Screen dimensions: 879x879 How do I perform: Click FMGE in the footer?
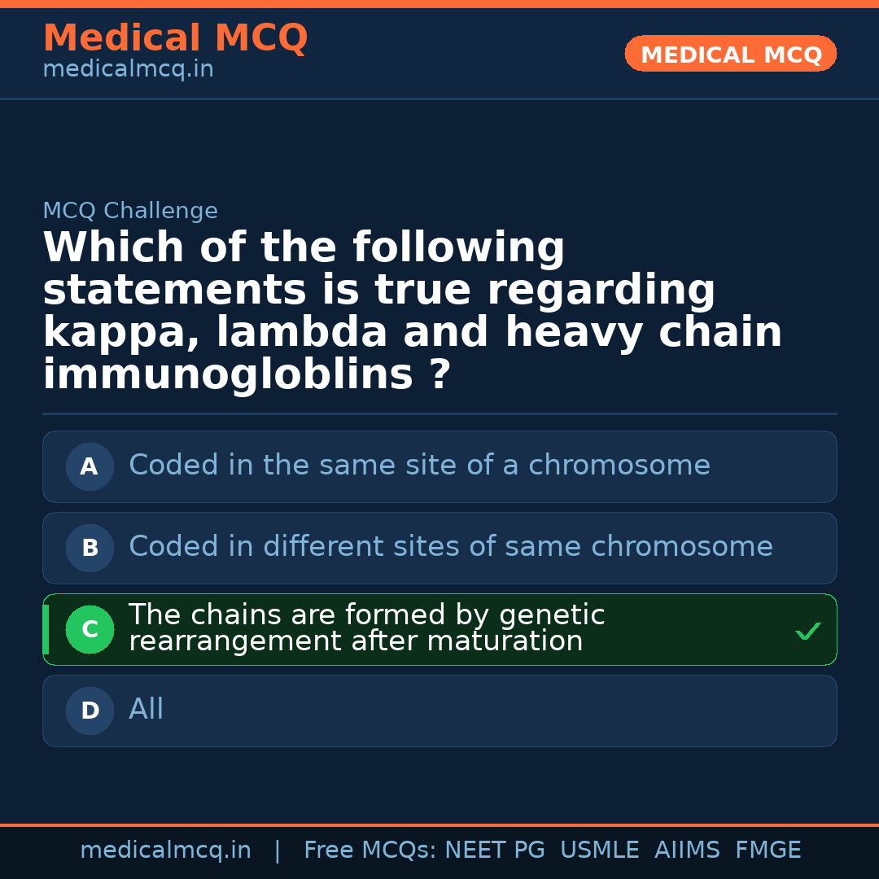tap(767, 851)
